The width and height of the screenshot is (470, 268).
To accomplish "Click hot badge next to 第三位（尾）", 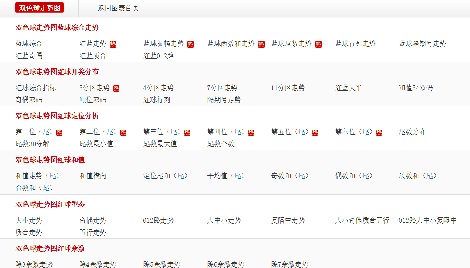I will pos(187,132).
